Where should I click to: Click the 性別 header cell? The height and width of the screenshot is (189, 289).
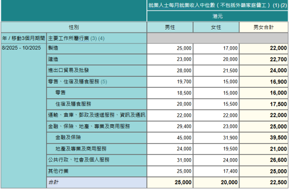[74, 27]
